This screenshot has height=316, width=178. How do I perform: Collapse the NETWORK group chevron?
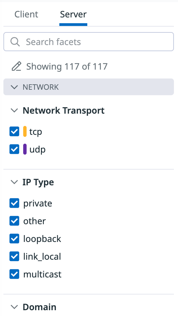pyautogui.click(x=14, y=87)
